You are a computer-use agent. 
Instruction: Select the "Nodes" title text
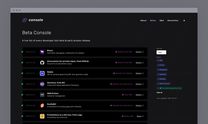(50, 72)
